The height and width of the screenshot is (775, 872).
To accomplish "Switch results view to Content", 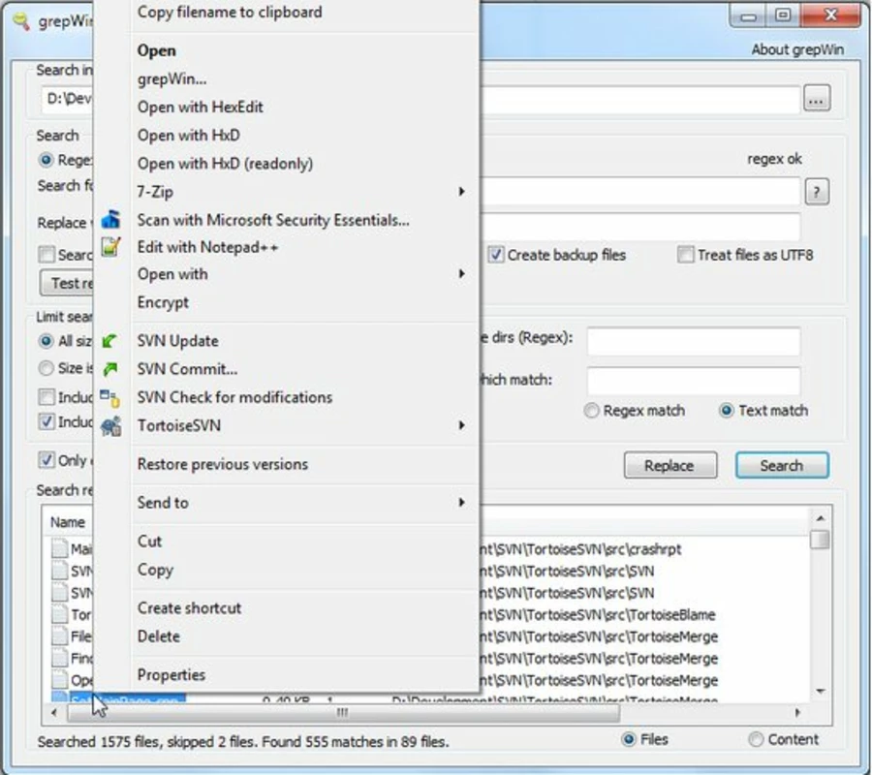I will click(756, 739).
